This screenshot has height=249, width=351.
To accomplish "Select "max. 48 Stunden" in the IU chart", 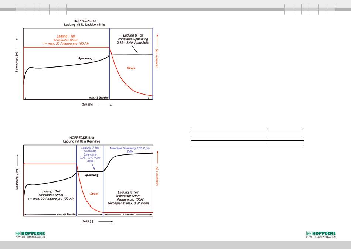I will pyautogui.click(x=99, y=98).
